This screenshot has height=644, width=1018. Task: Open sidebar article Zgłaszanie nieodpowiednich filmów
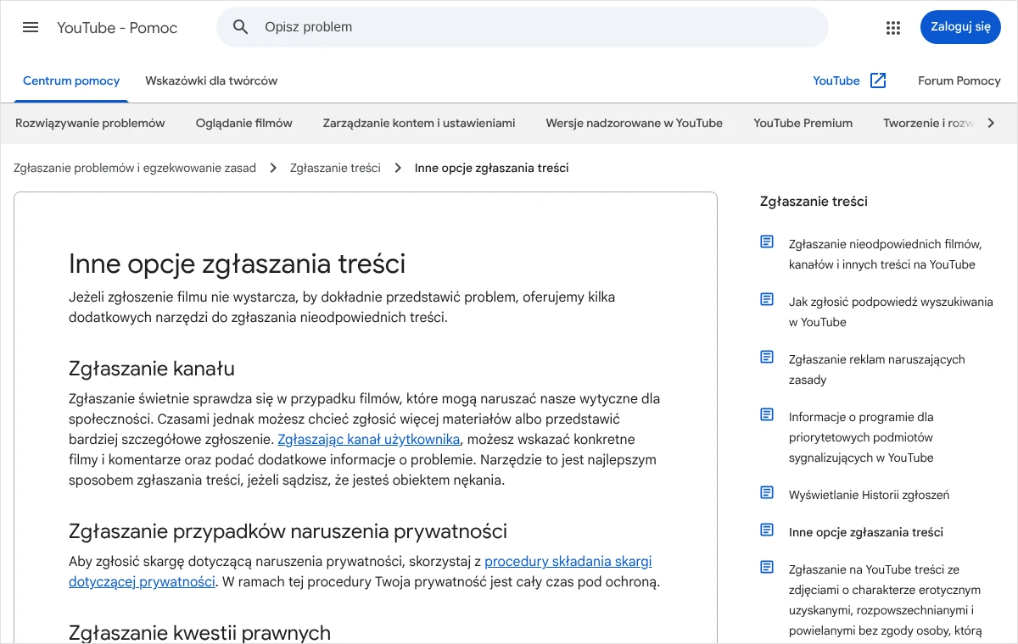pyautogui.click(x=885, y=254)
